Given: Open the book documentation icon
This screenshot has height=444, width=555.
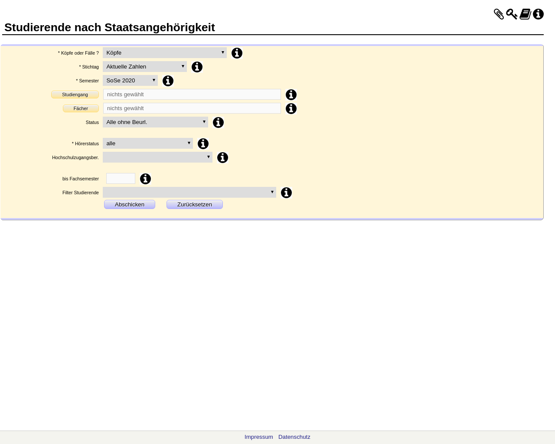Looking at the screenshot, I should tap(526, 14).
